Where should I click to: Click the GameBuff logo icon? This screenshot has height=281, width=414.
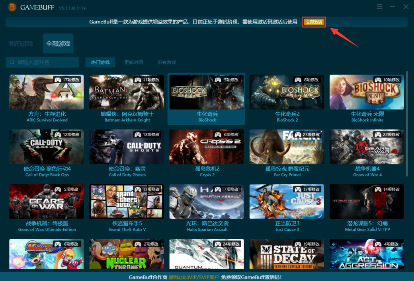coord(12,7)
